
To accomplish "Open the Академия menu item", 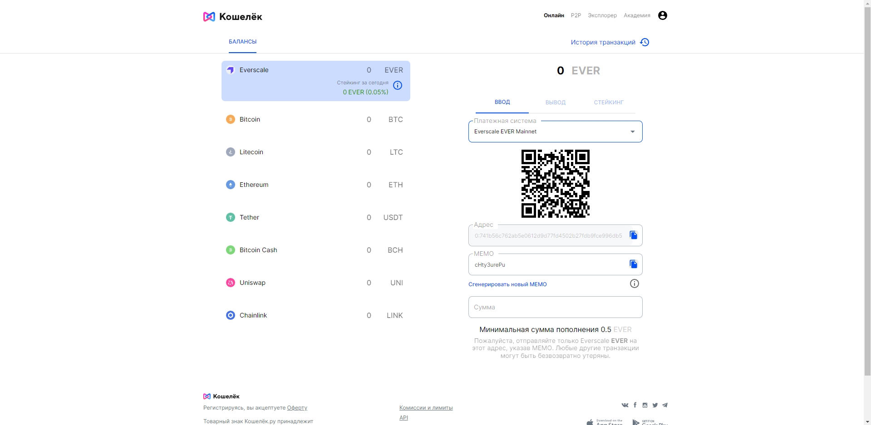I will pos(637,15).
